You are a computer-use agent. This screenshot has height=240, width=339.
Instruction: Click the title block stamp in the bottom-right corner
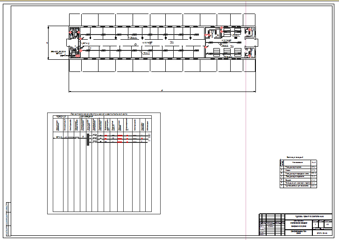[x=296, y=225]
